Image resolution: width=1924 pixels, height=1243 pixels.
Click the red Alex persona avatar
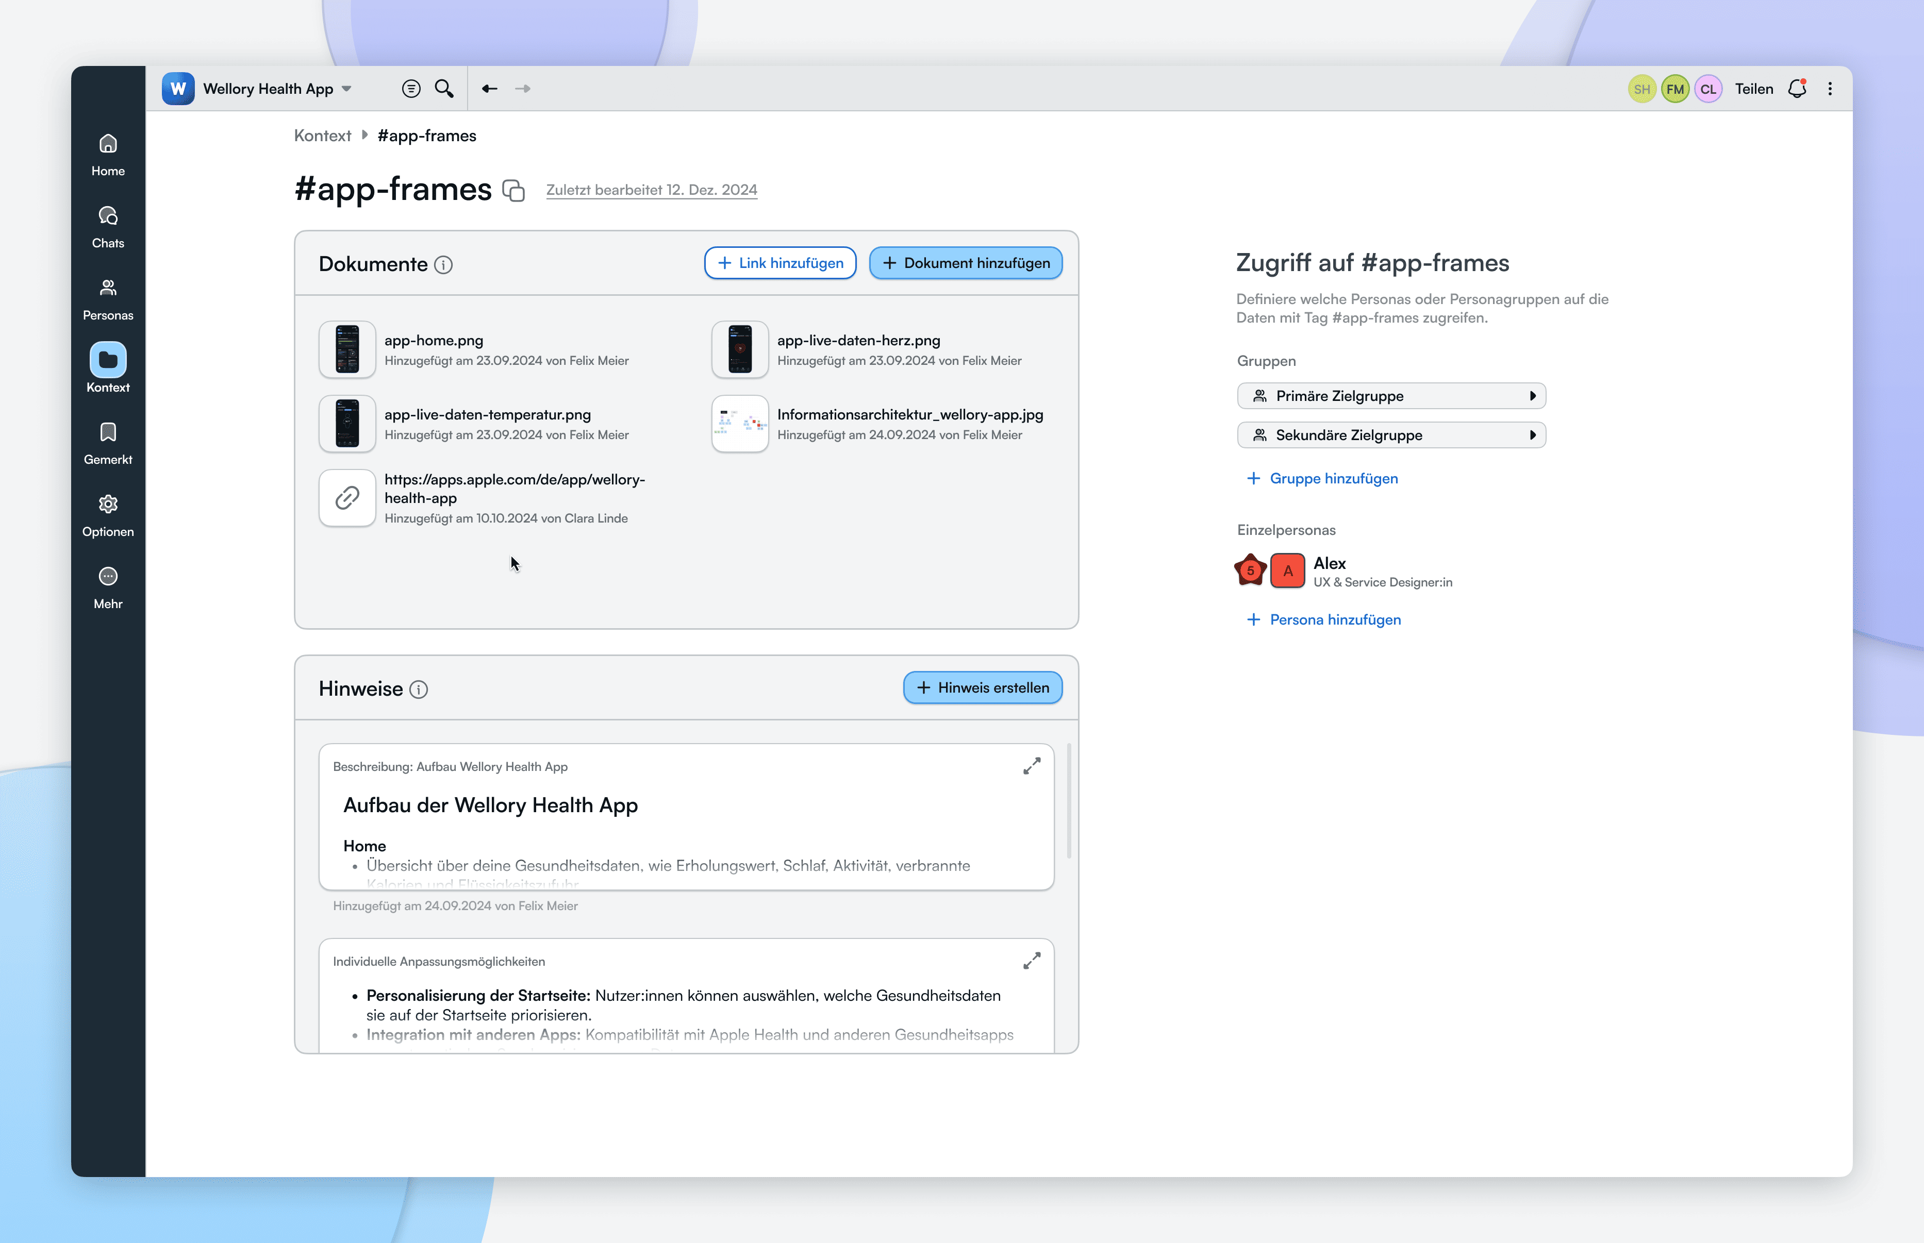pos(1287,570)
